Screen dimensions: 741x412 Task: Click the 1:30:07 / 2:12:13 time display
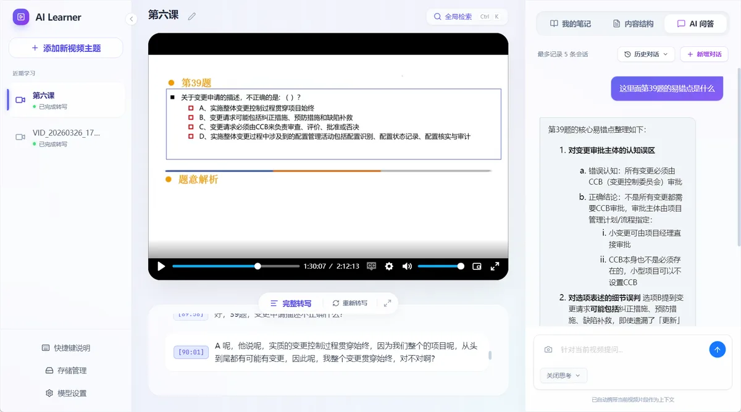pos(331,266)
